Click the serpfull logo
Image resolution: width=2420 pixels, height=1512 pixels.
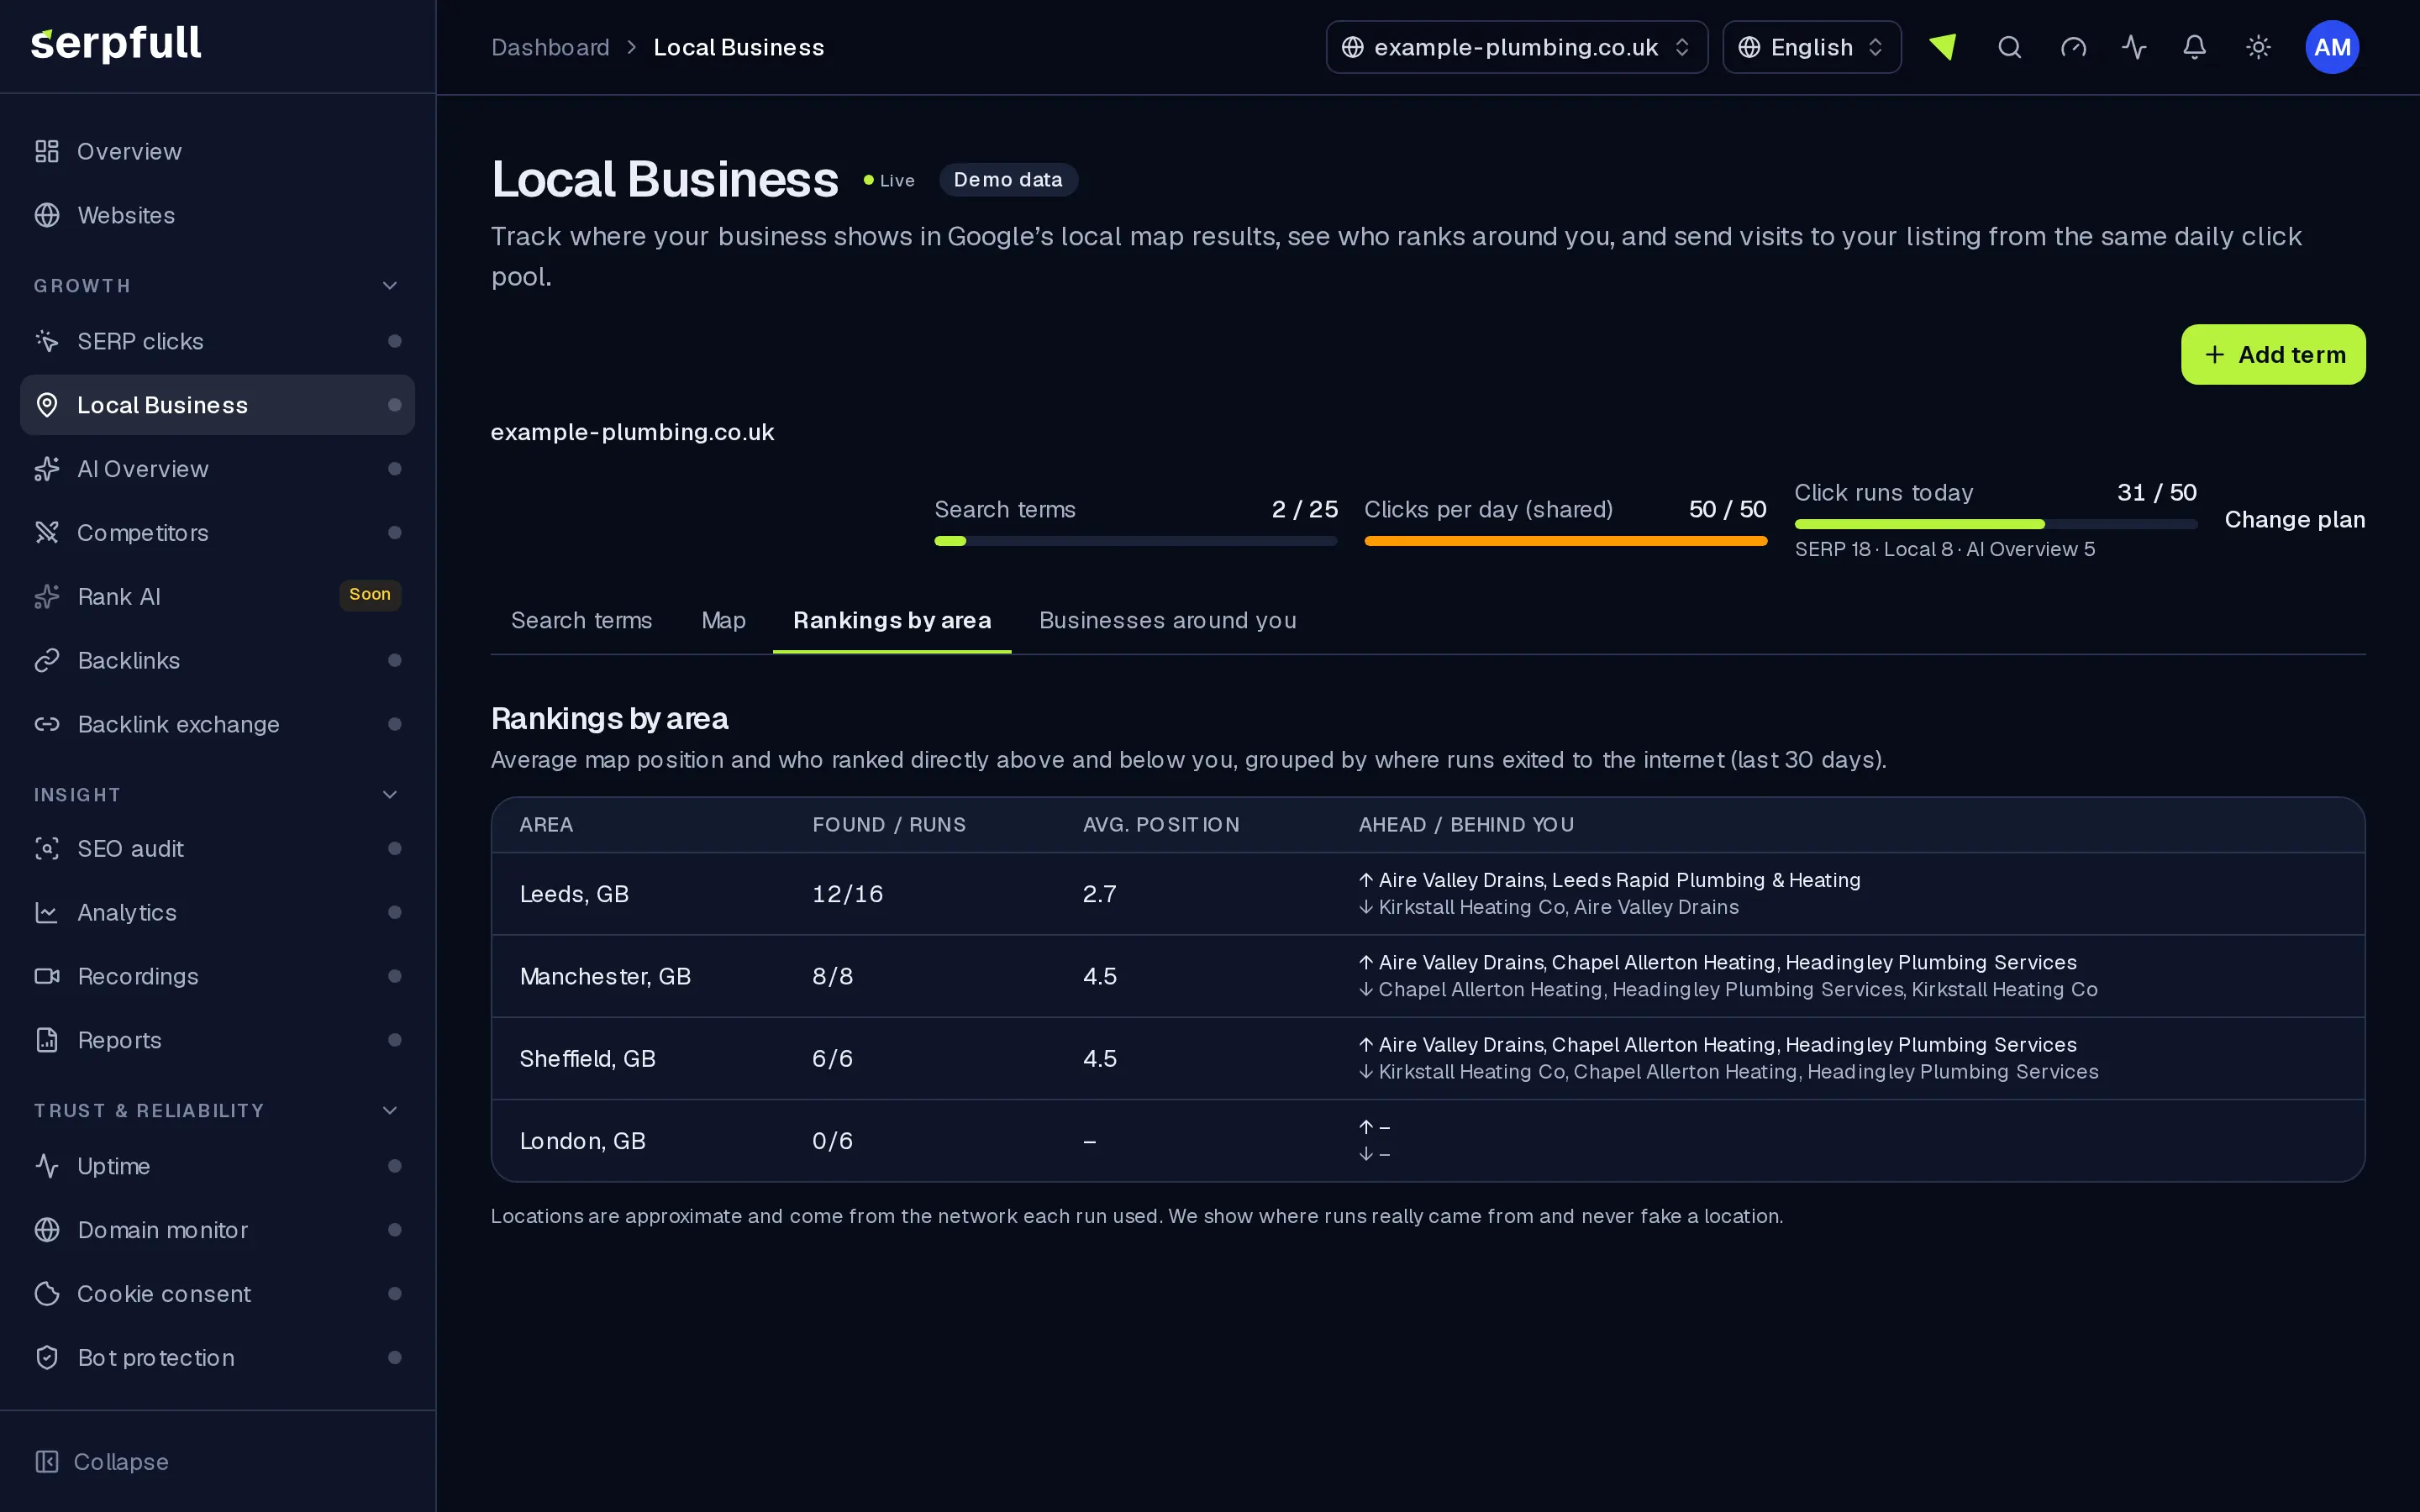point(116,44)
